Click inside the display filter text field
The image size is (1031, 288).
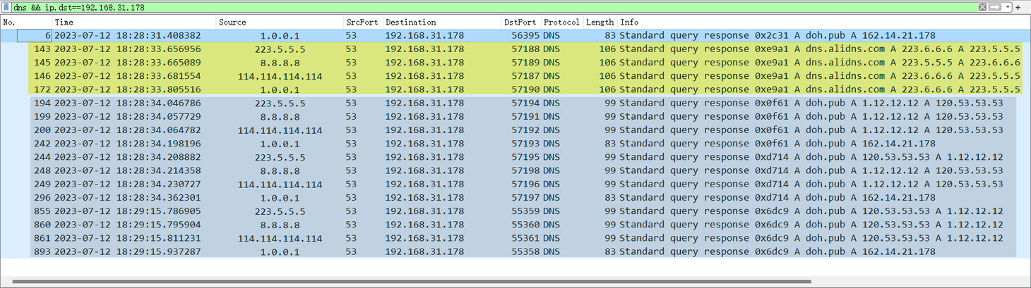494,7
